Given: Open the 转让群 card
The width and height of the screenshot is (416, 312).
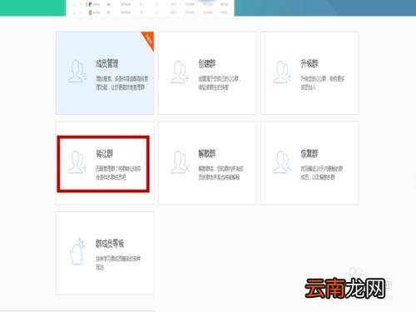Looking at the screenshot, I should pyautogui.click(x=105, y=163).
